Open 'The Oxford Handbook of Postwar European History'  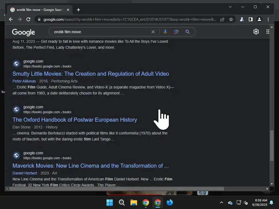pyautogui.click(x=75, y=120)
